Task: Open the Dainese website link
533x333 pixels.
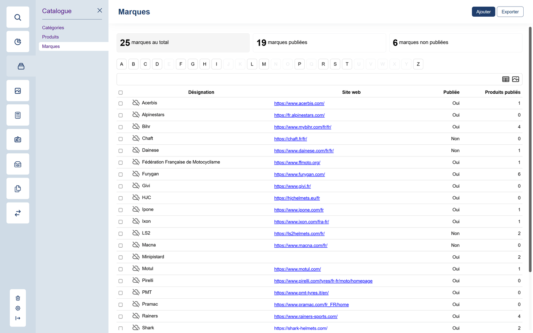Action: click(x=304, y=151)
